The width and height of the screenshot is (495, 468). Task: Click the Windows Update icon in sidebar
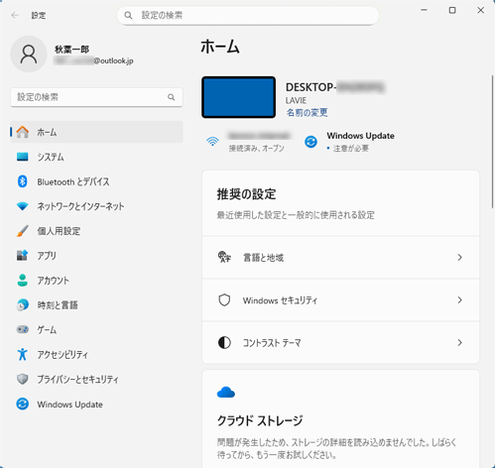pos(23,404)
